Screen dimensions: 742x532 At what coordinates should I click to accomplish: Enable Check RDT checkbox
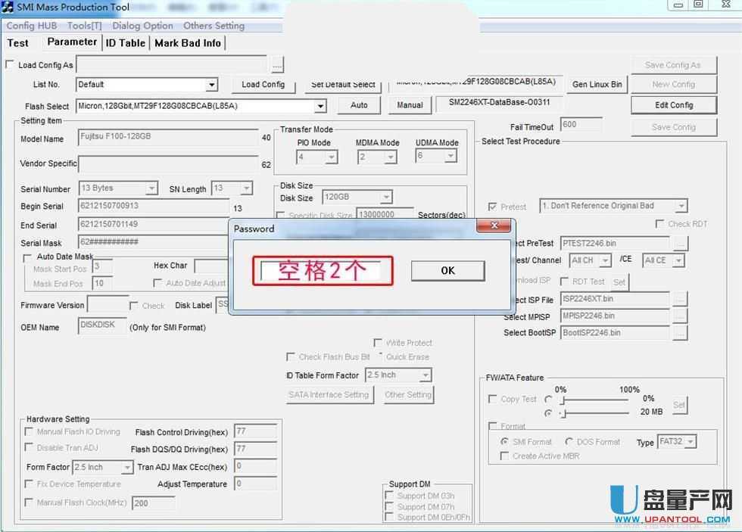659,224
